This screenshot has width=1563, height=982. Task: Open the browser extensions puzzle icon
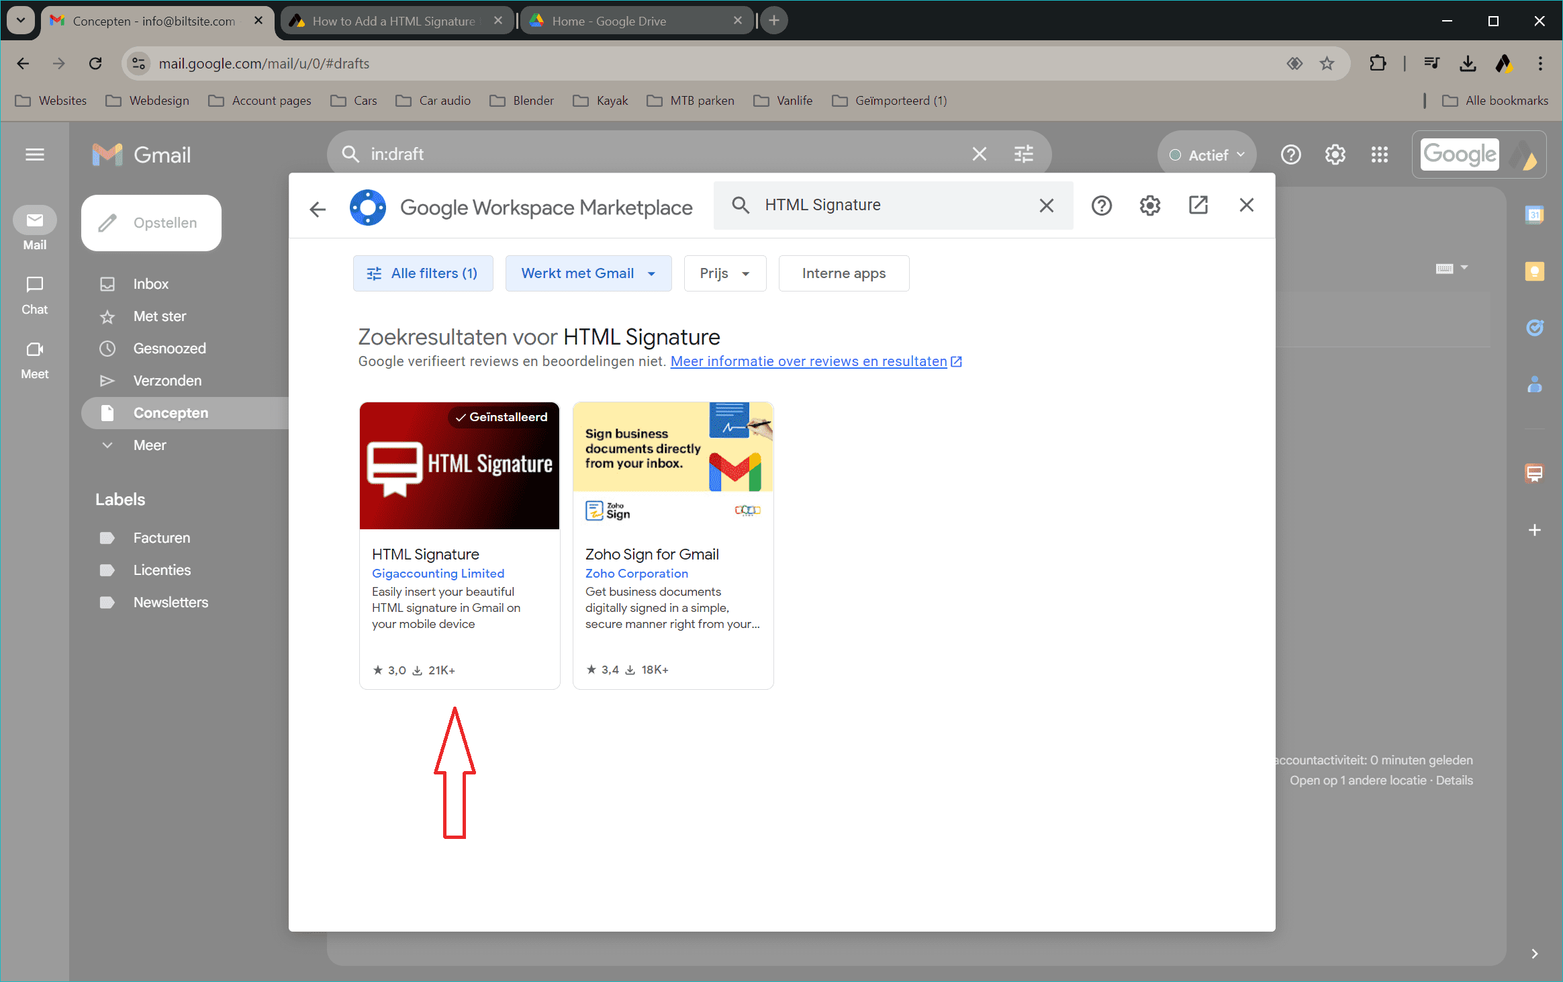click(1378, 64)
